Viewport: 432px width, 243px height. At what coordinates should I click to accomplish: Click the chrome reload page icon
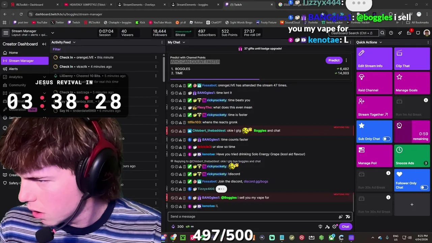(21, 14)
